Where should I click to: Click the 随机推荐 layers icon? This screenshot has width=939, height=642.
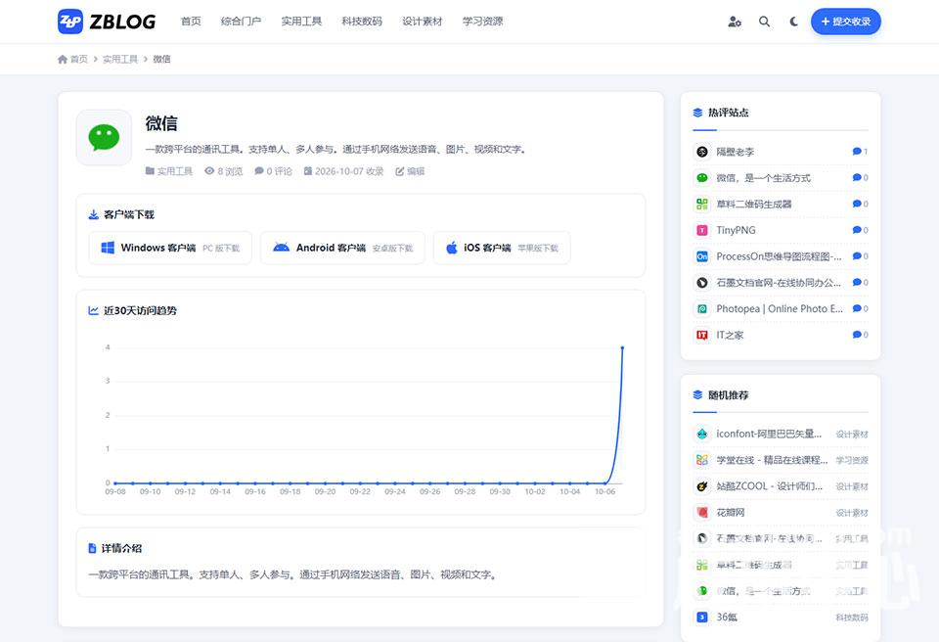pyautogui.click(x=697, y=395)
